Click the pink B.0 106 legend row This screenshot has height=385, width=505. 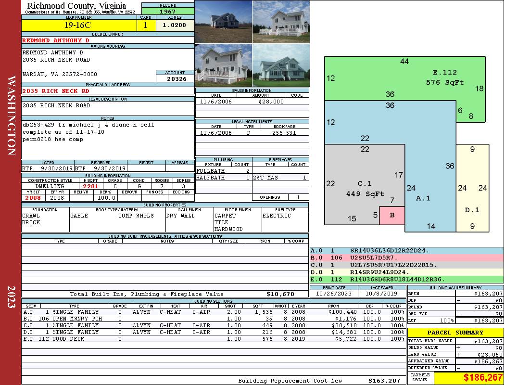407,258
